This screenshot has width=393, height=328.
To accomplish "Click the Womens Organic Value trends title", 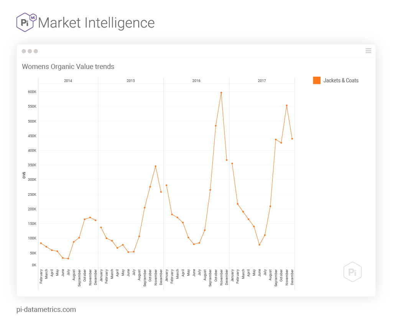I will 68,67.
